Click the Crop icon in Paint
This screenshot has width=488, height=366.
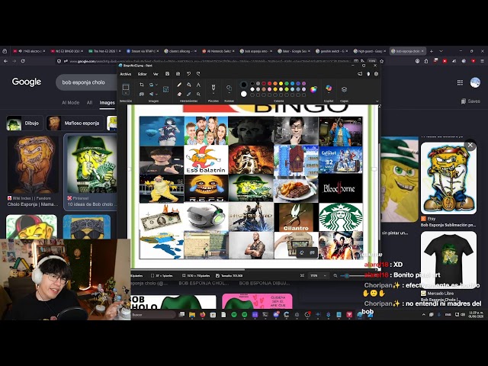coord(142,85)
